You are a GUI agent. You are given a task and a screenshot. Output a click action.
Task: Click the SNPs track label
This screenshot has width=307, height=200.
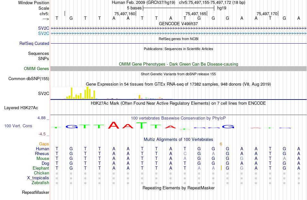(x=44, y=58)
